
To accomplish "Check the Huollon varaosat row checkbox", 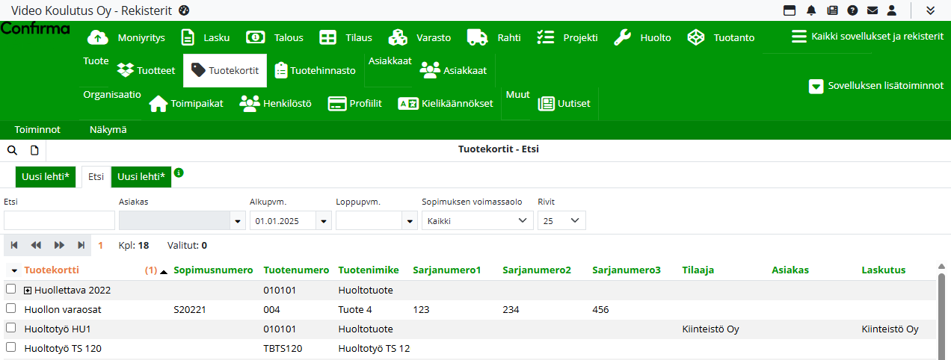I will click(10, 308).
